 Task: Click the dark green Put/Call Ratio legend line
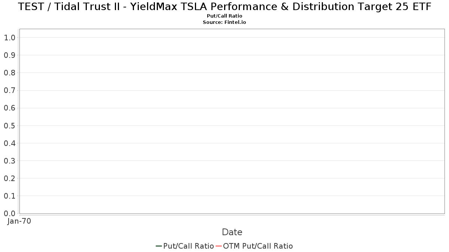(159, 246)
